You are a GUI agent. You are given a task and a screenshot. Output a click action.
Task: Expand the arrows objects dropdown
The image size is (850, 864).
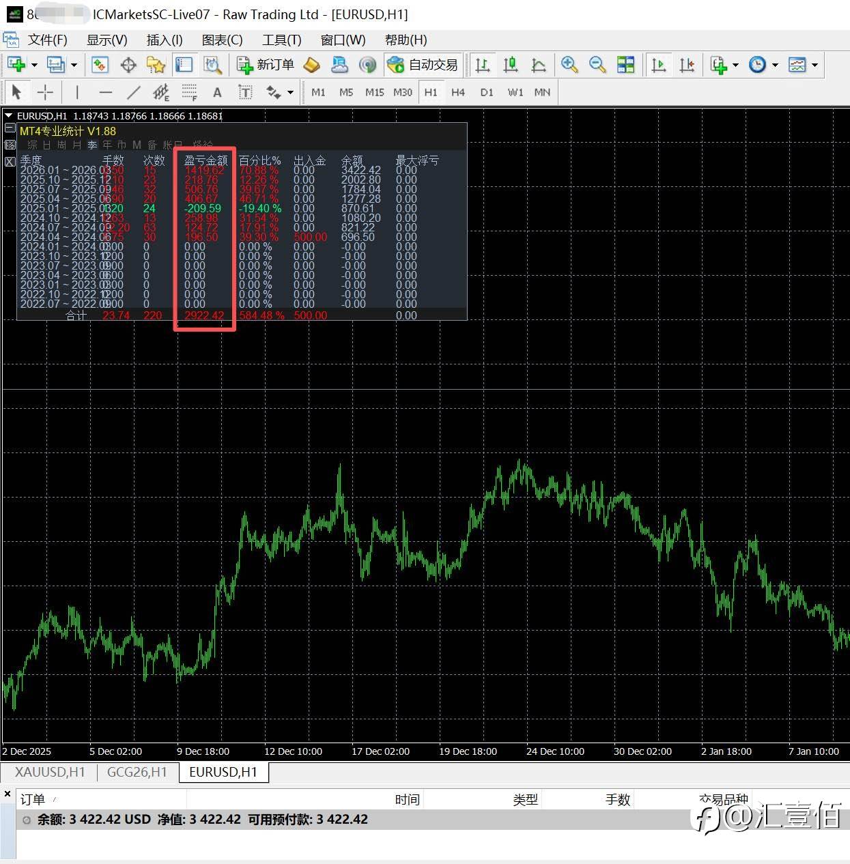point(291,93)
